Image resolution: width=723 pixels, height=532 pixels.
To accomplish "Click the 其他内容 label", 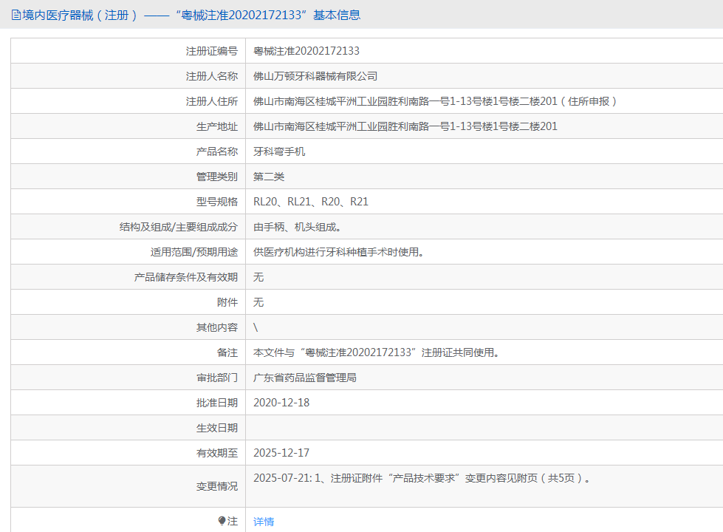I will tap(216, 327).
